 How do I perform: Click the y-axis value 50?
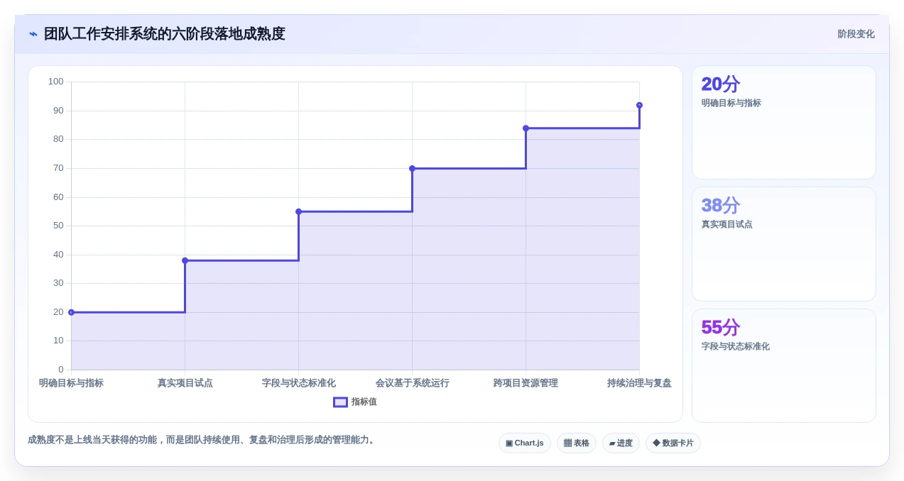[58, 226]
